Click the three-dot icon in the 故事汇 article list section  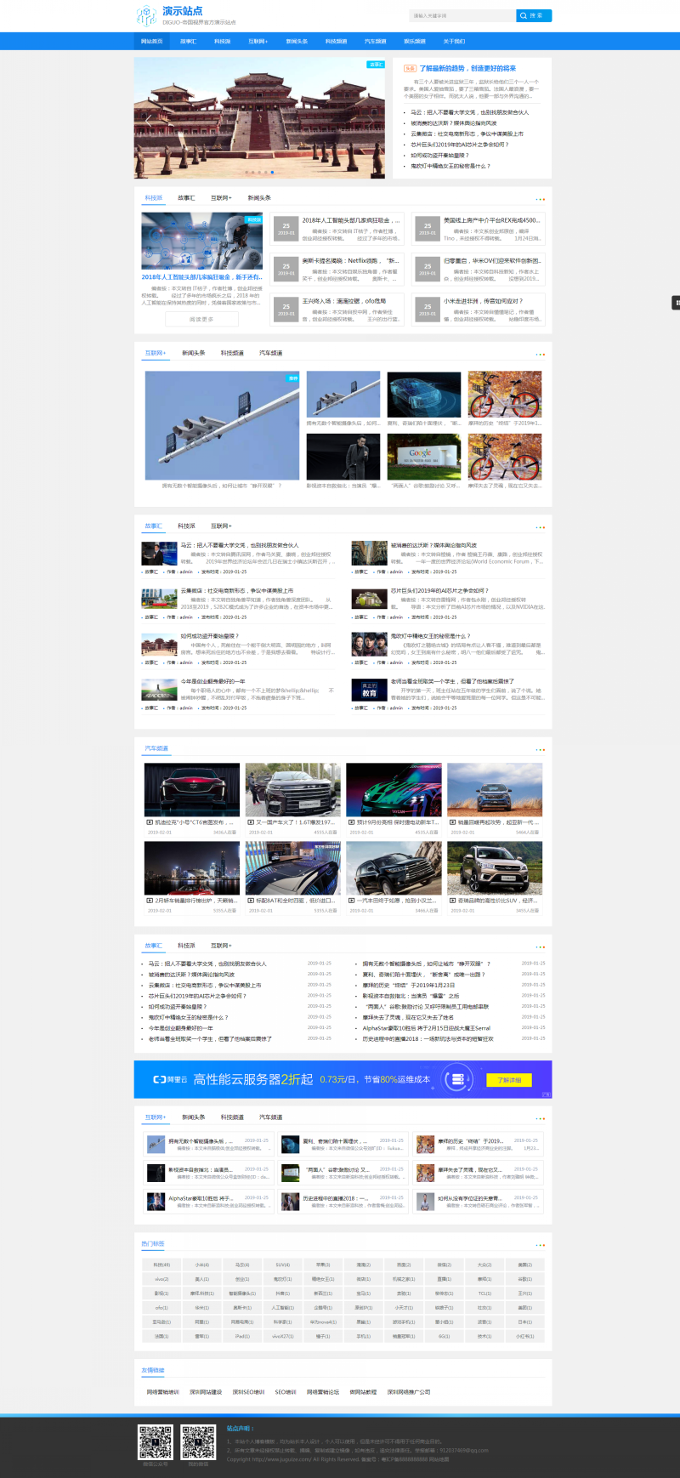click(x=540, y=527)
